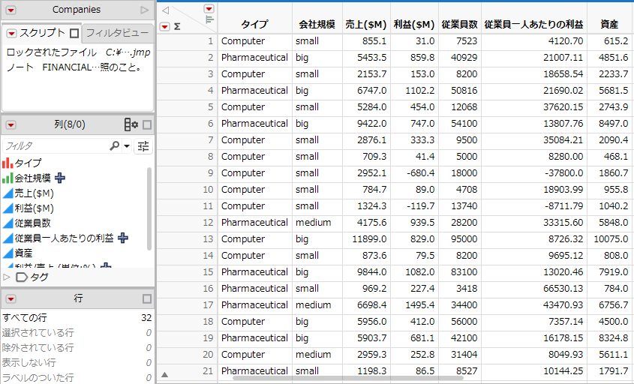Click the cell with value 66530.13
Viewport: 634px width, 384px height.
point(534,288)
